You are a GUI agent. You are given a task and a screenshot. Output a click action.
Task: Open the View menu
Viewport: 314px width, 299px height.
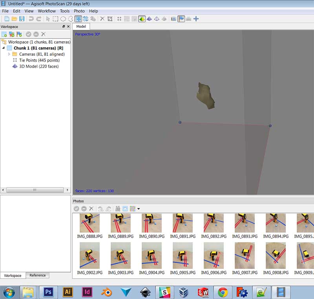29,11
